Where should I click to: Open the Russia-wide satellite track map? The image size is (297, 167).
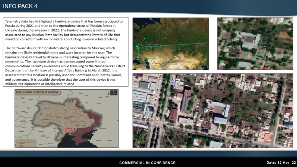coord(170,44)
